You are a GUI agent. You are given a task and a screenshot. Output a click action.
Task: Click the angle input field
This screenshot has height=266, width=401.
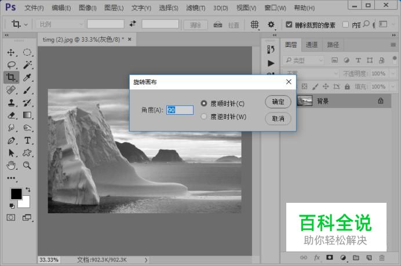coord(180,110)
